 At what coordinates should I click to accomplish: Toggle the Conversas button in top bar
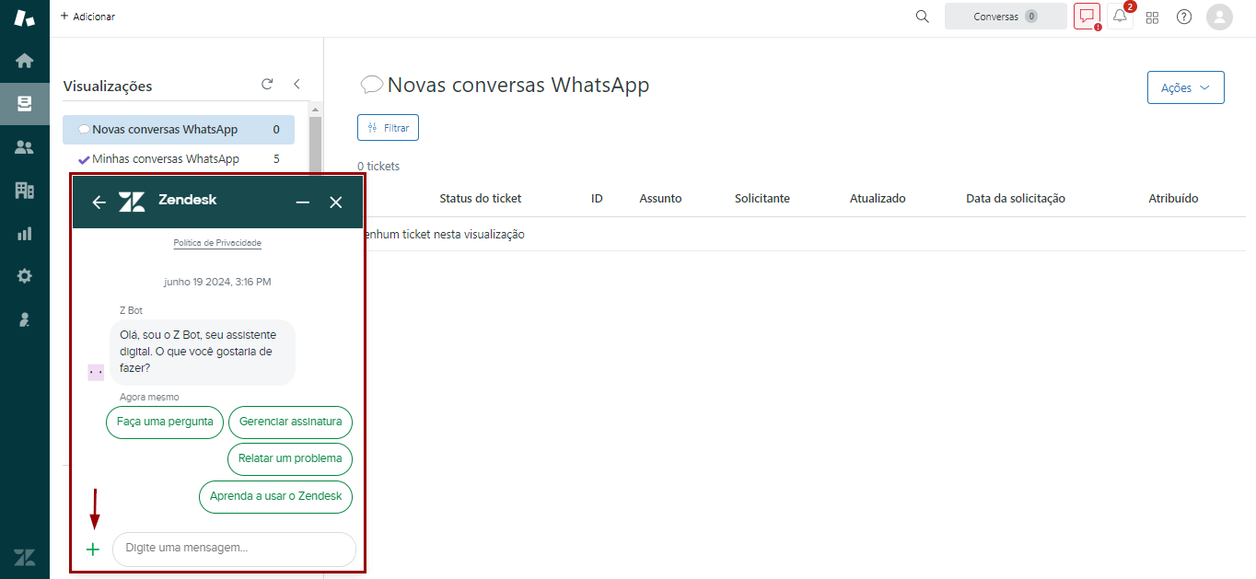1005,17
